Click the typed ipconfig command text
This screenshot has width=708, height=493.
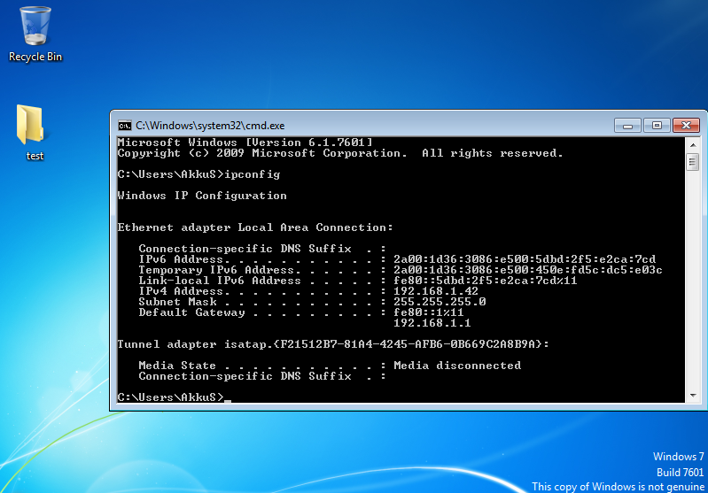254,174
